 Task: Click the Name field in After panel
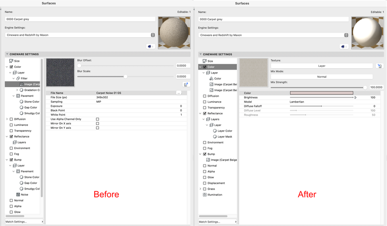tap(273, 19)
